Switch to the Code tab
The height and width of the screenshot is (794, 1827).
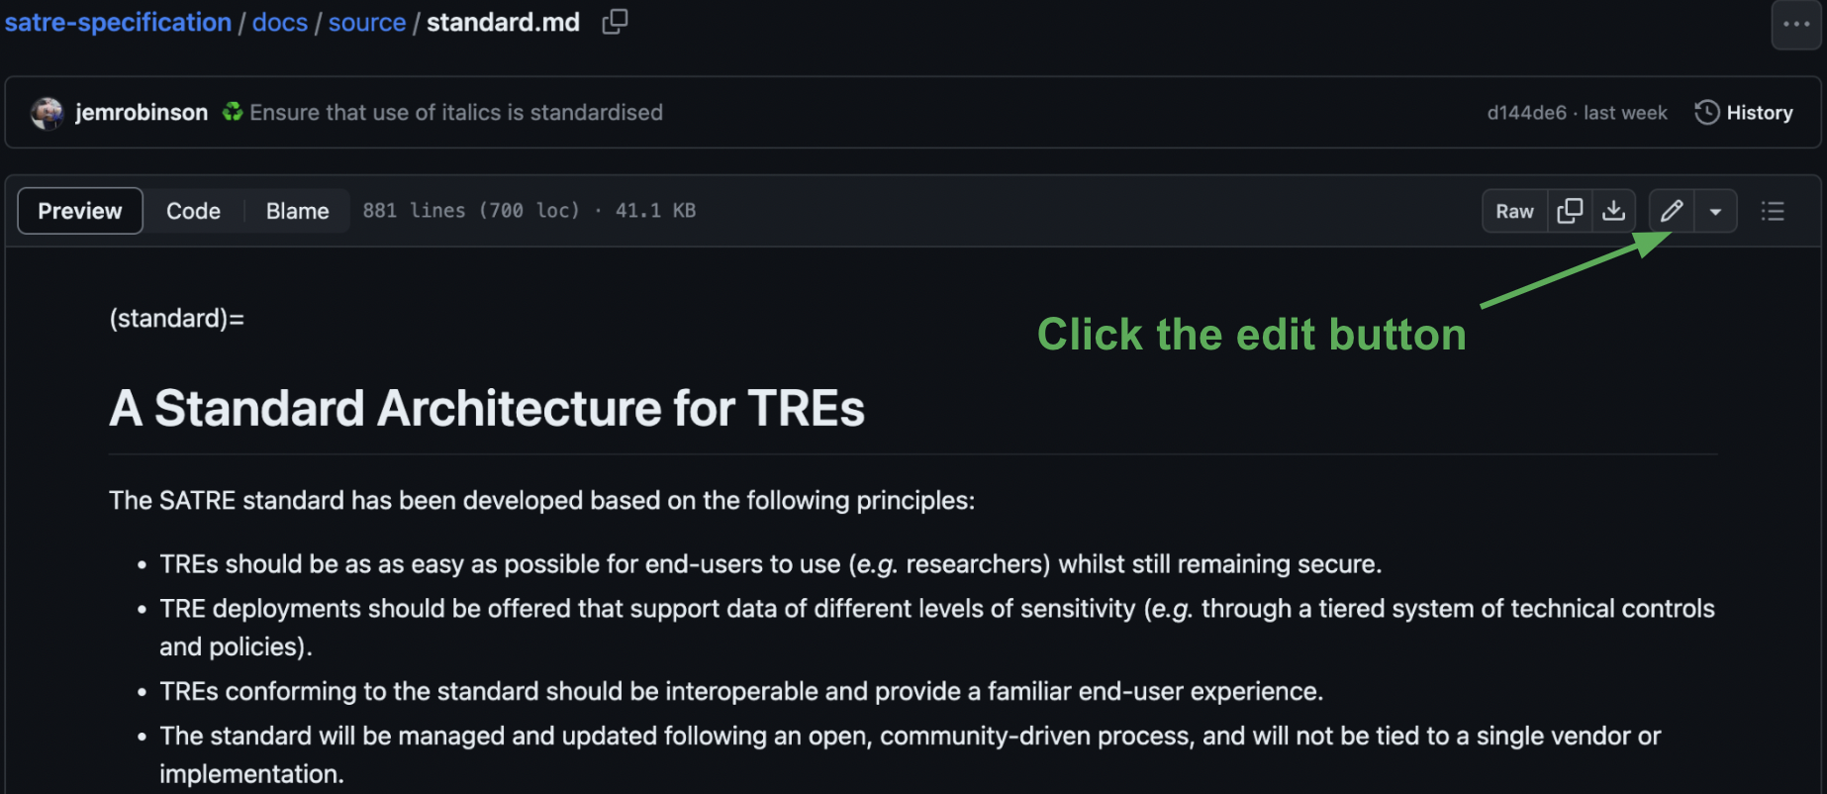click(x=193, y=211)
